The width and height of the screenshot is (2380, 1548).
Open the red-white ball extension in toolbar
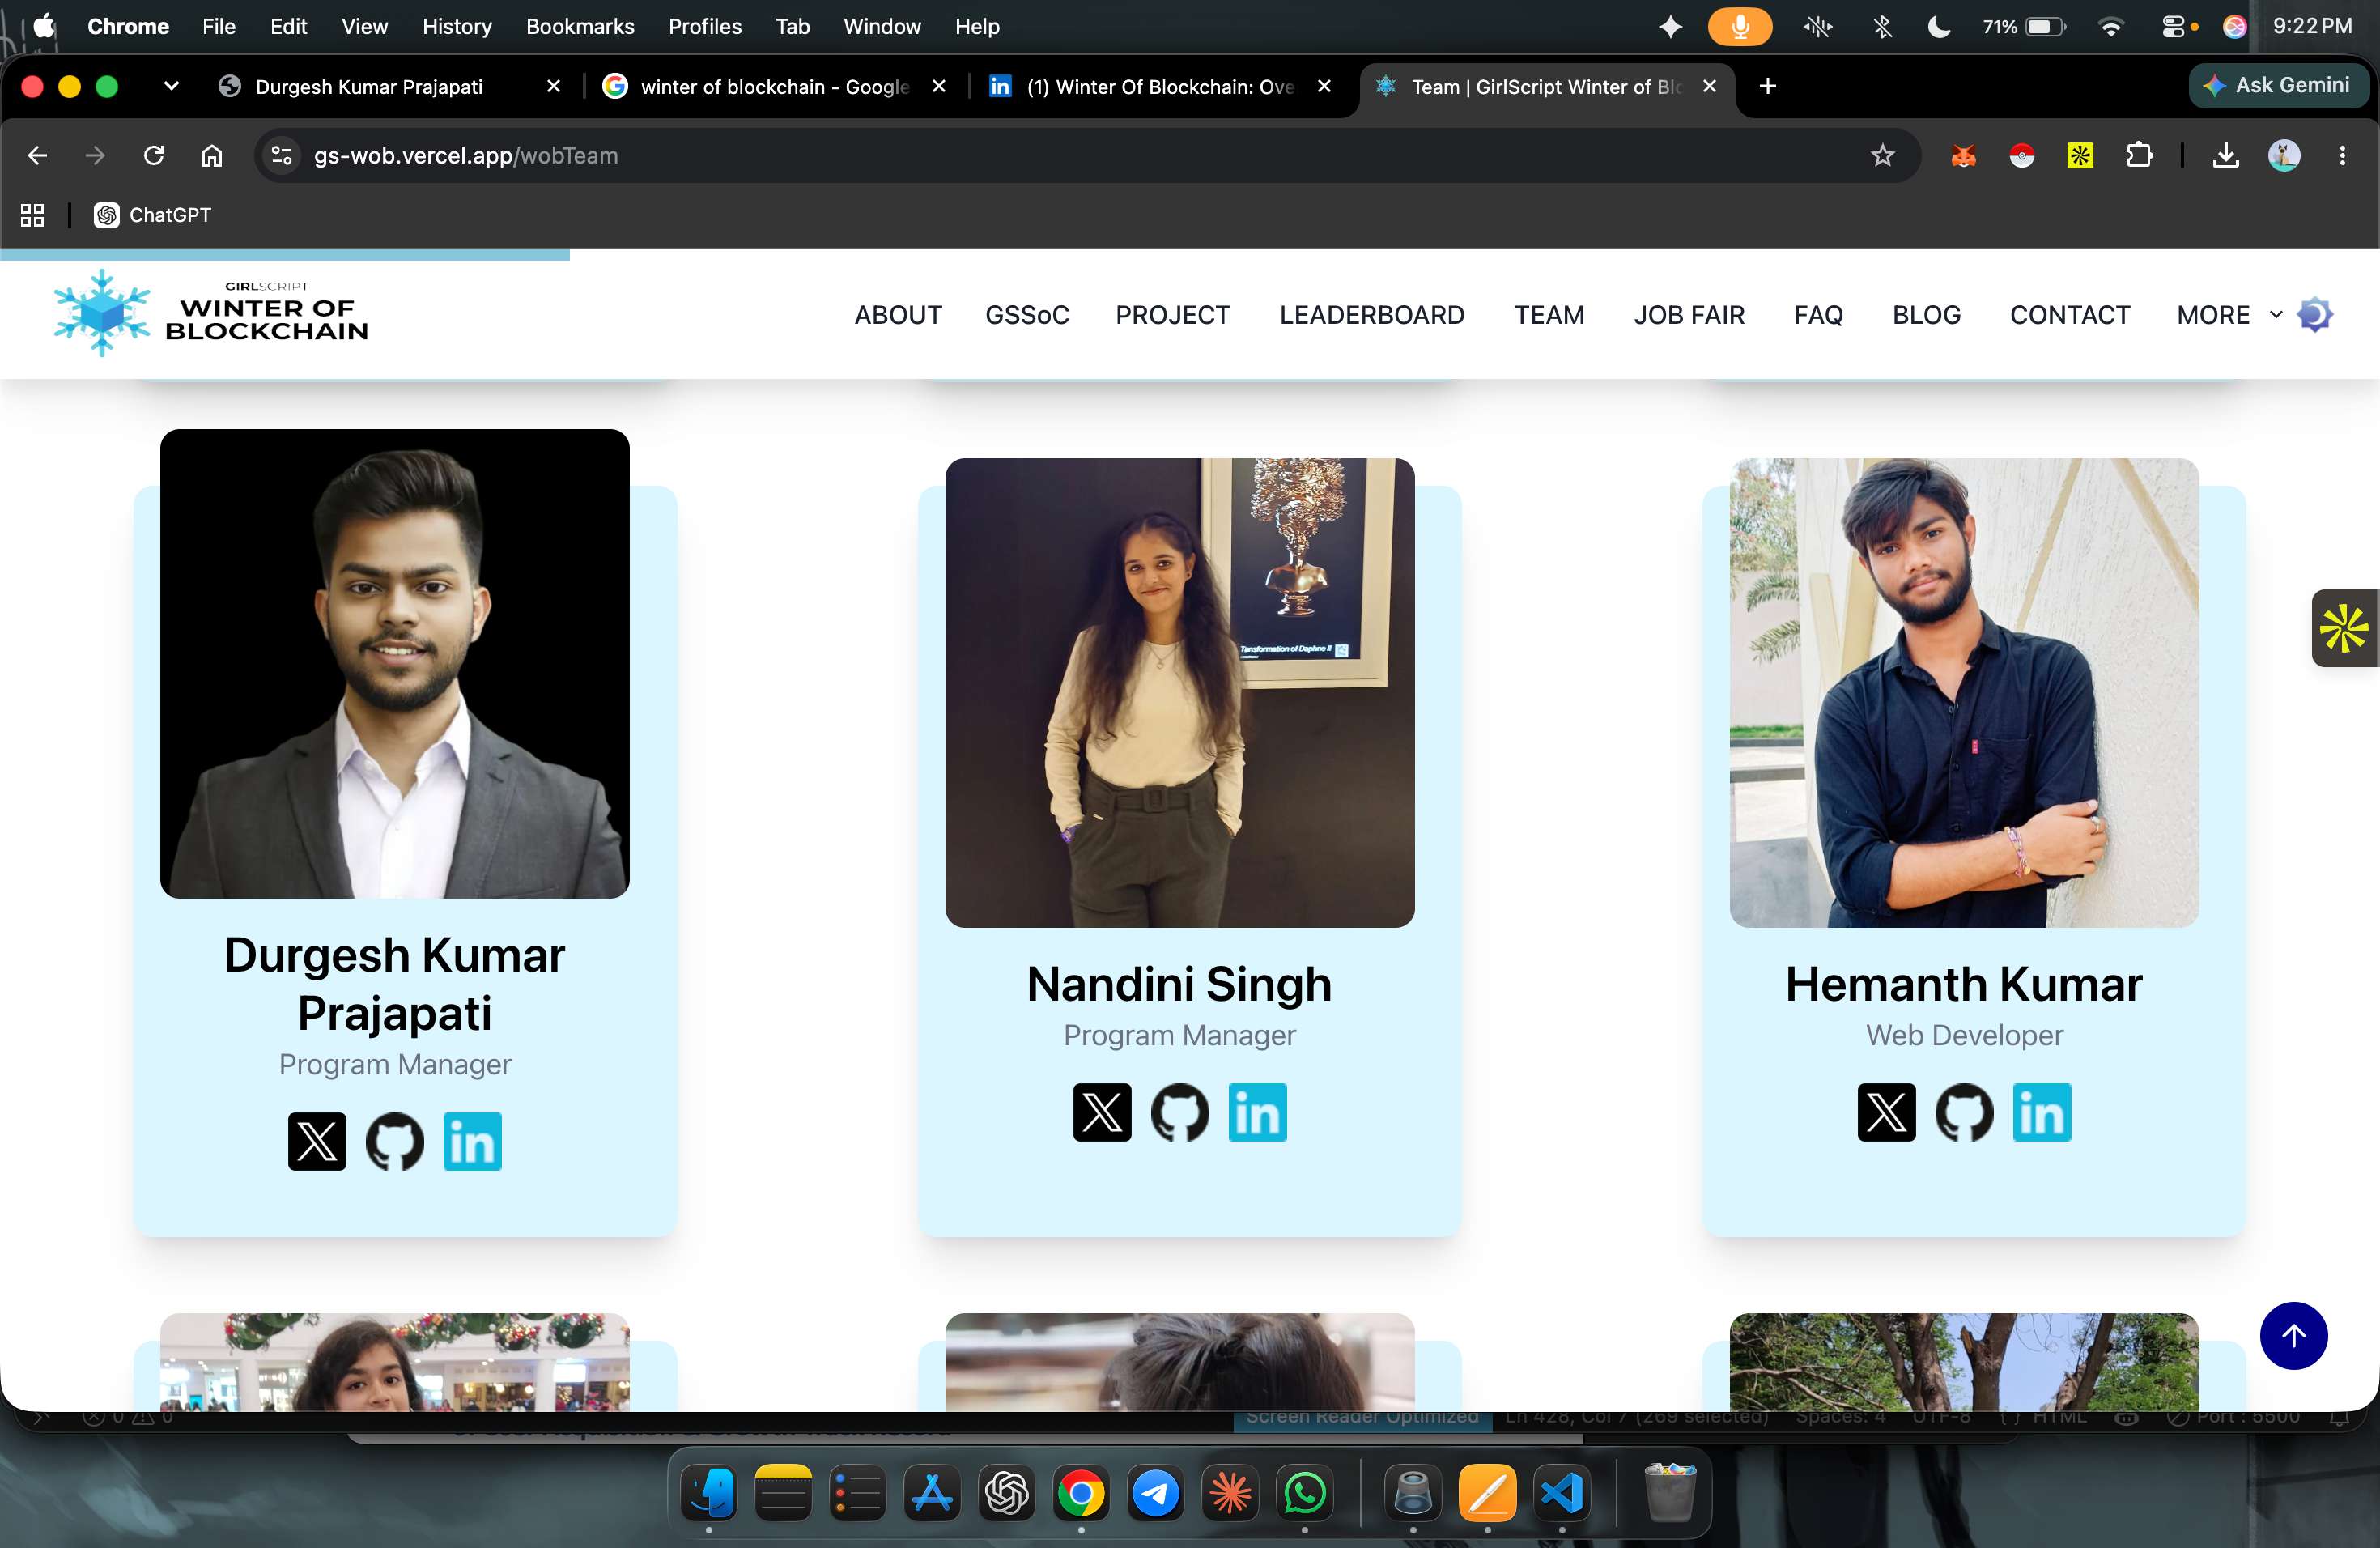click(2022, 156)
